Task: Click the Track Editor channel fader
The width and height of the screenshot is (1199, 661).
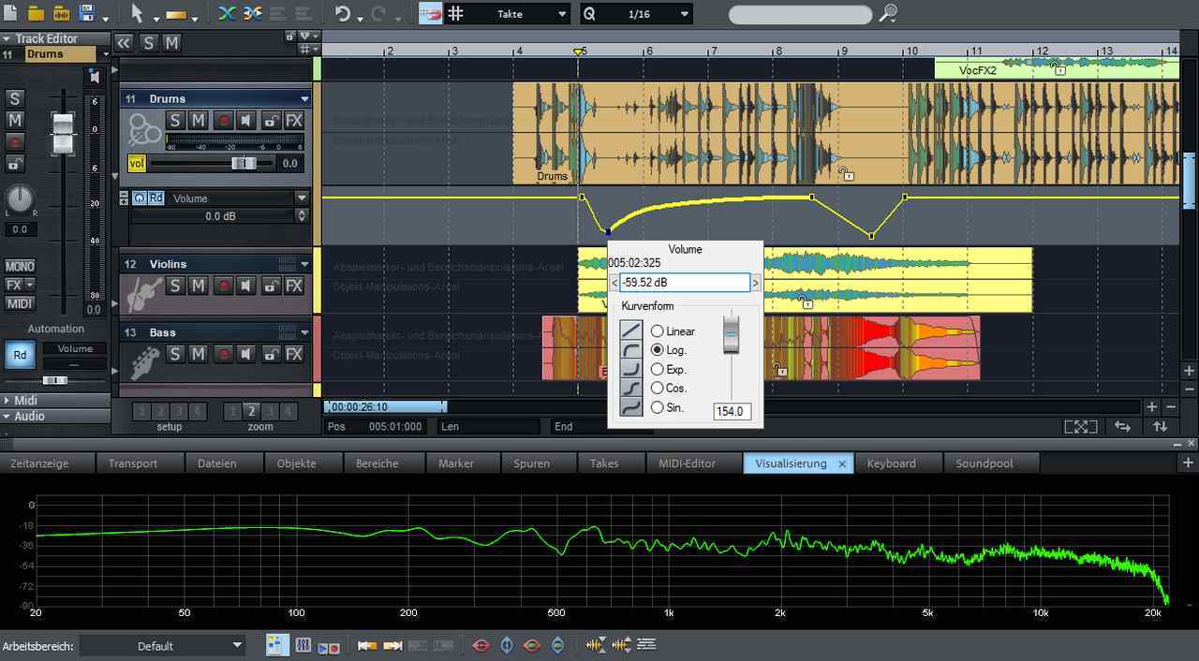Action: pos(63,133)
